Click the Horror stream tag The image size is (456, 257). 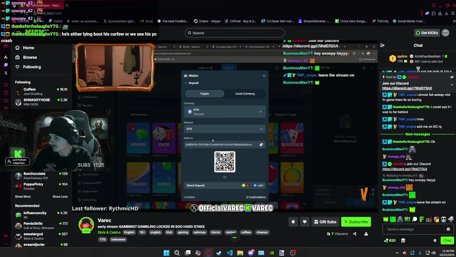coord(216,232)
